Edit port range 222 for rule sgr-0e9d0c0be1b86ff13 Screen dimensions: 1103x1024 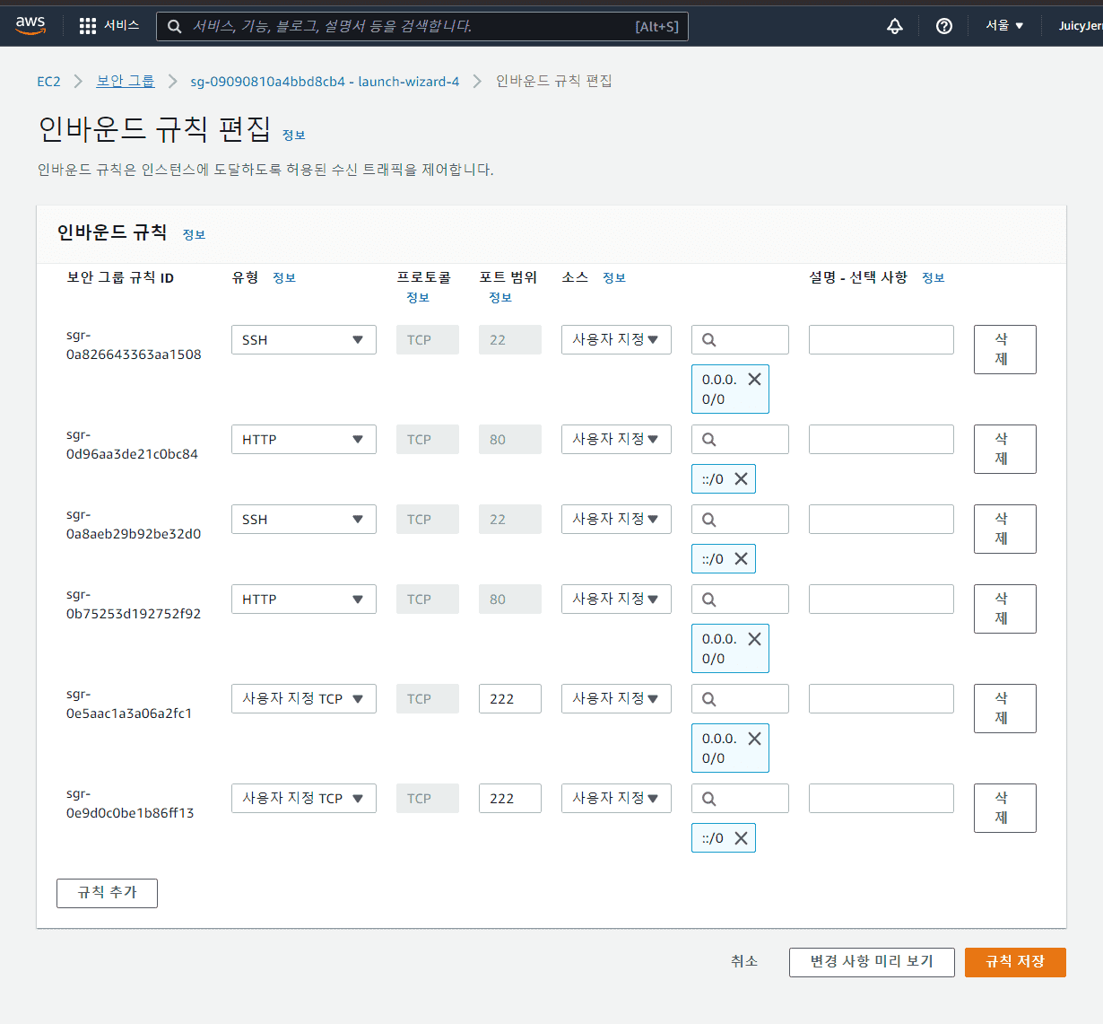[x=510, y=799]
